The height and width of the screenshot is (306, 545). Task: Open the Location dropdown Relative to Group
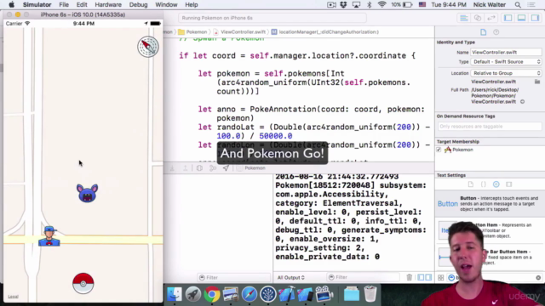(x=506, y=73)
